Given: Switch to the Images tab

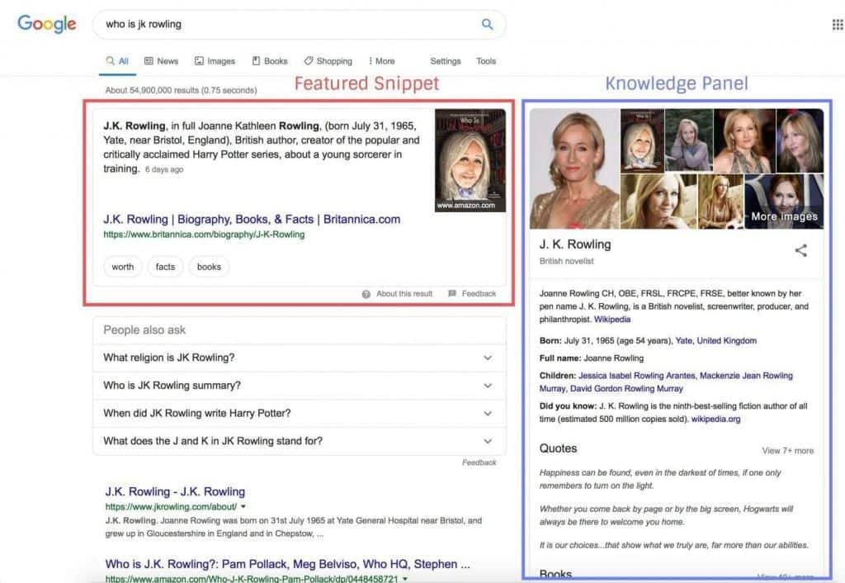Looking at the screenshot, I should (x=215, y=61).
